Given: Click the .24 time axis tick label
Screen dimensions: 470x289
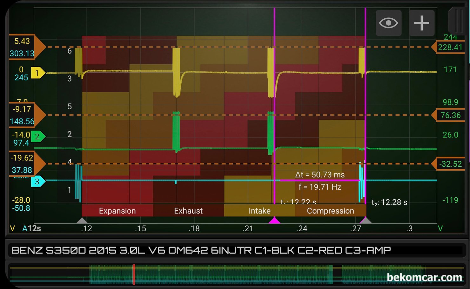Looking at the screenshot, I should 301,228.
